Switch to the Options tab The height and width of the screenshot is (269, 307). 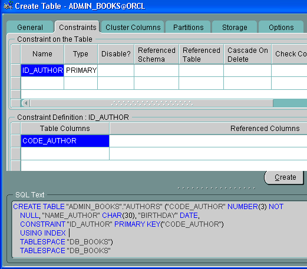281,27
